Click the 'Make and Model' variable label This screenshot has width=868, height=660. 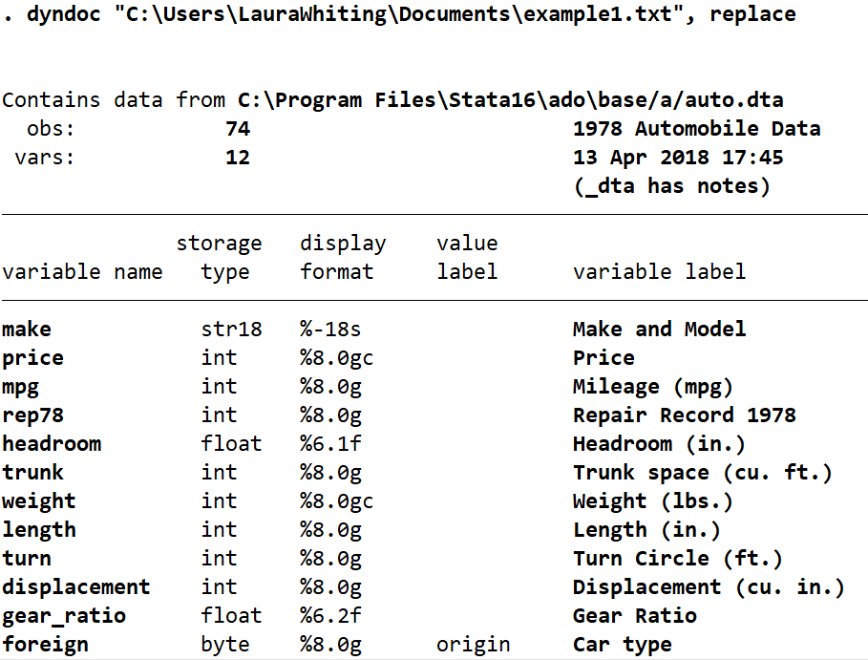pyautogui.click(x=659, y=330)
